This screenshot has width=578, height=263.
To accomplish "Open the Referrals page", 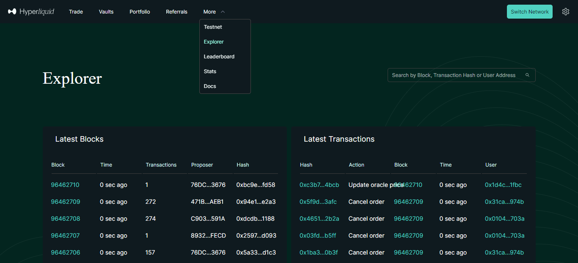I will (176, 11).
